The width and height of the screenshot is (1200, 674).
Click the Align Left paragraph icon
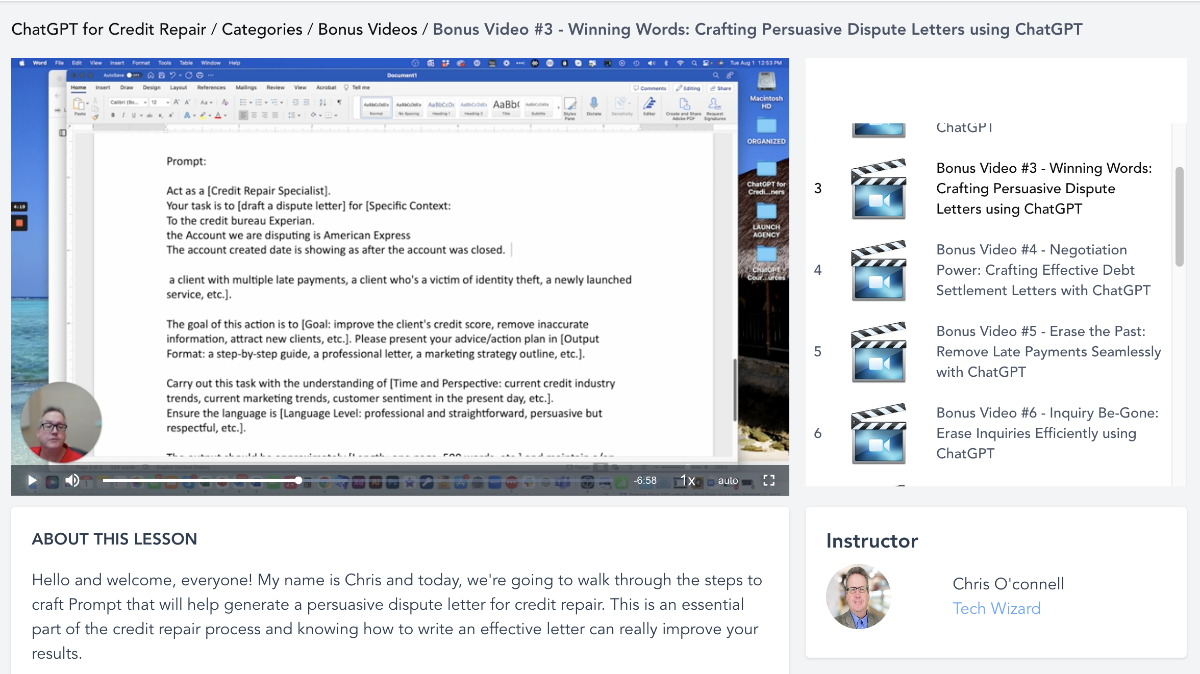click(243, 115)
